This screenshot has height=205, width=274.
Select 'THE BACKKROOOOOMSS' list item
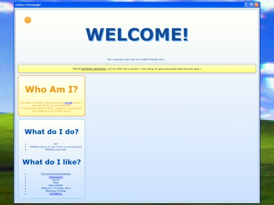pyautogui.click(x=56, y=174)
